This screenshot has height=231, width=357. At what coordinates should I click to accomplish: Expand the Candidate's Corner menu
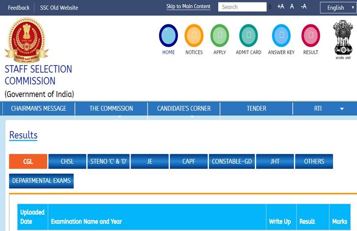click(x=184, y=108)
